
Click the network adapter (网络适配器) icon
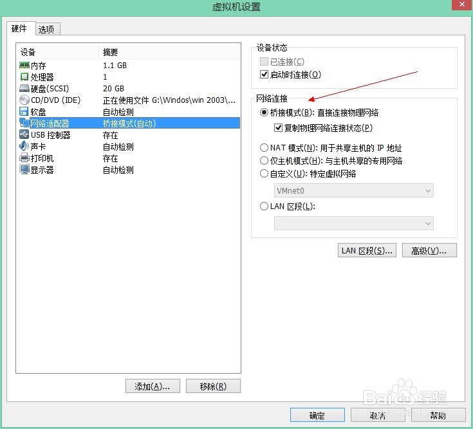pos(24,123)
